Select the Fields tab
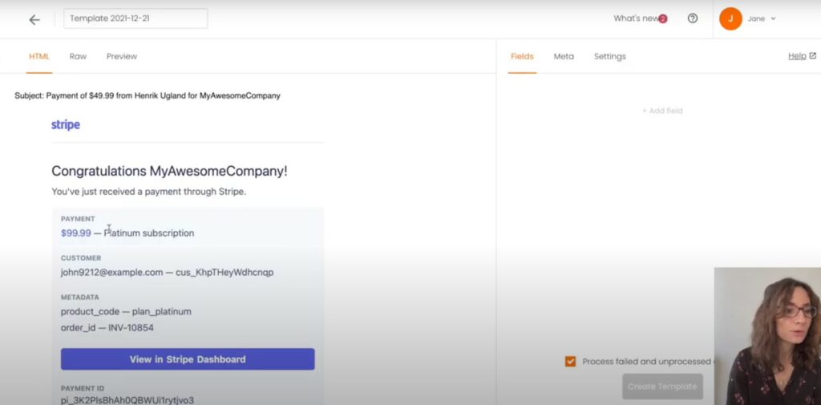 522,56
